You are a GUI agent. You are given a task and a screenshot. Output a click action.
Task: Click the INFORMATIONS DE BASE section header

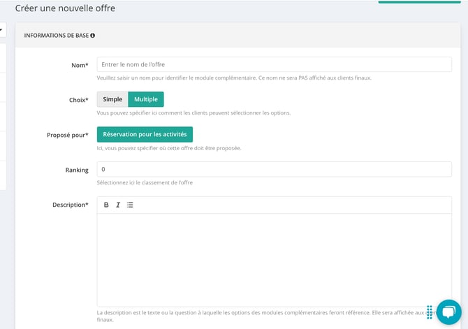(57, 36)
